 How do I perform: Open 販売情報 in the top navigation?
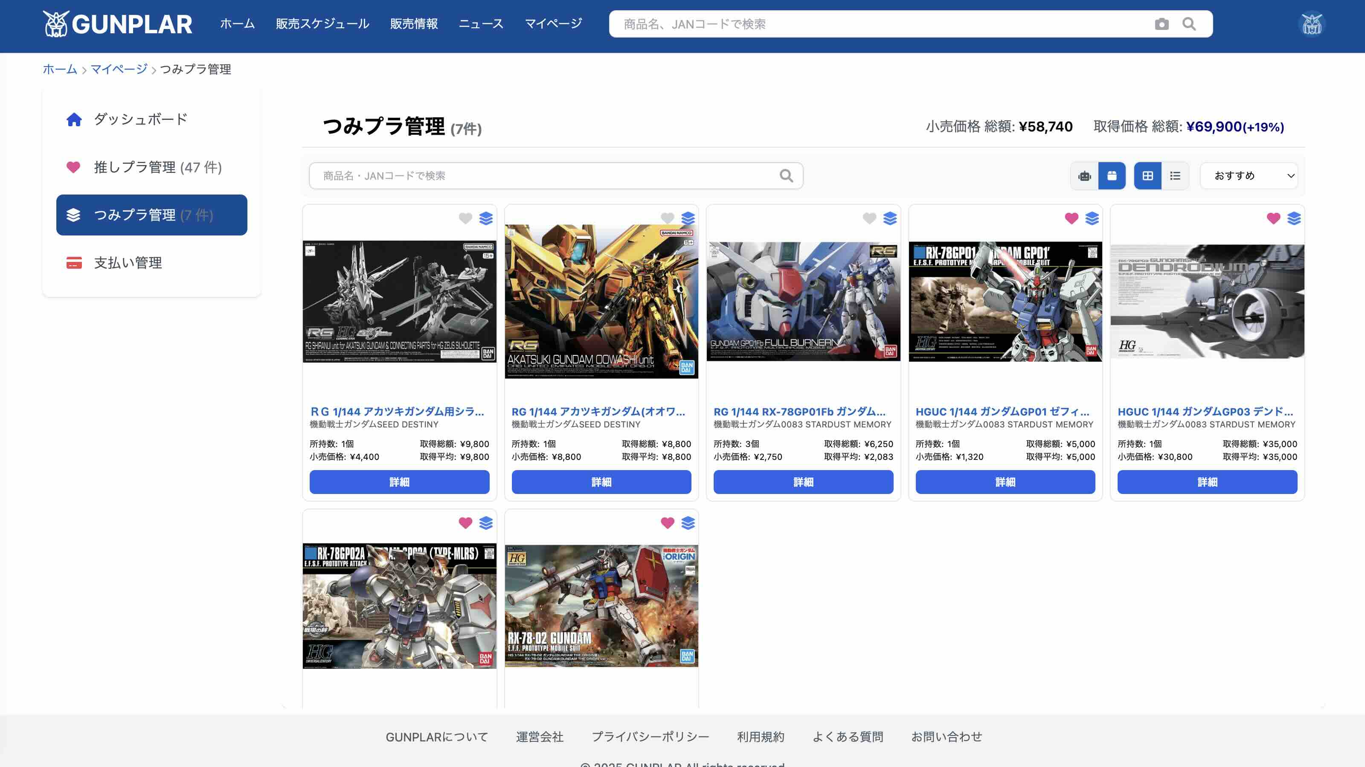tap(414, 24)
